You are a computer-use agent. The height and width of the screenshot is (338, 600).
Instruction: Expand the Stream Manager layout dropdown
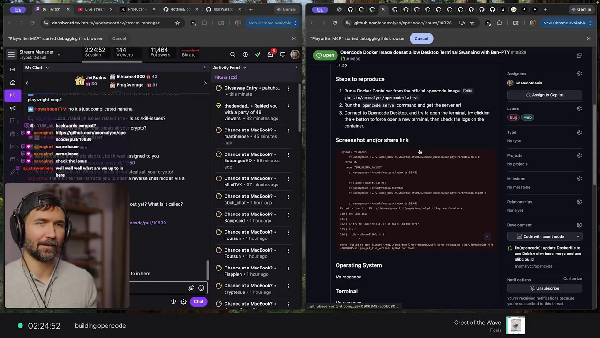59,54
